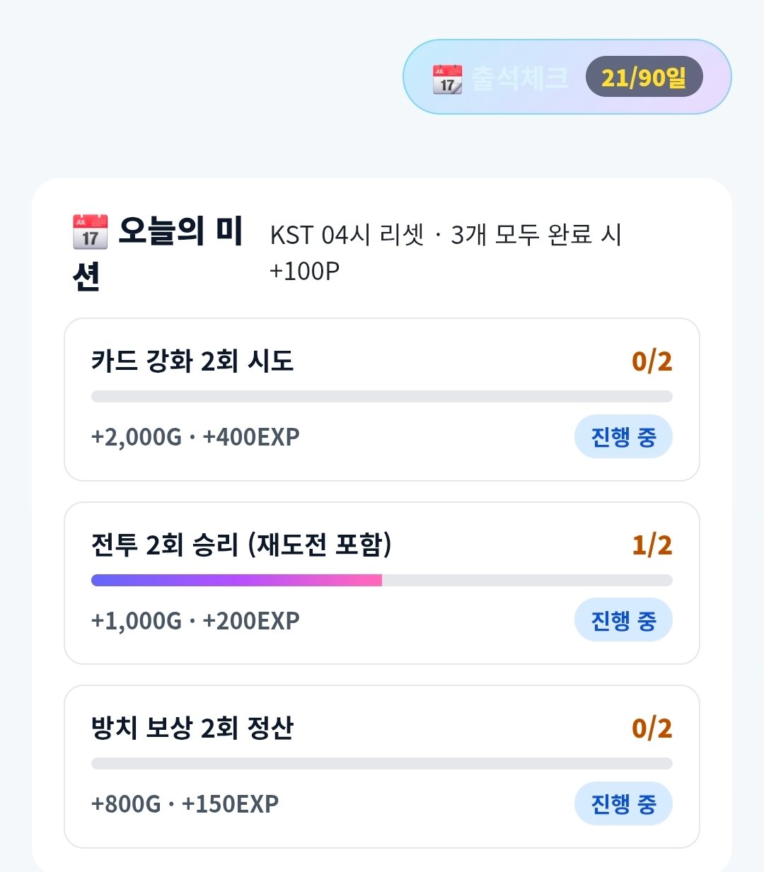Click the 방치 보상 empty progress bar
The height and width of the screenshot is (872, 764).
tap(382, 764)
